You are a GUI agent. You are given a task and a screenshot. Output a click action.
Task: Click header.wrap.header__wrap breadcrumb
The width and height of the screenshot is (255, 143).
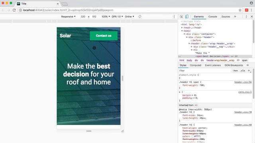coord(220,60)
